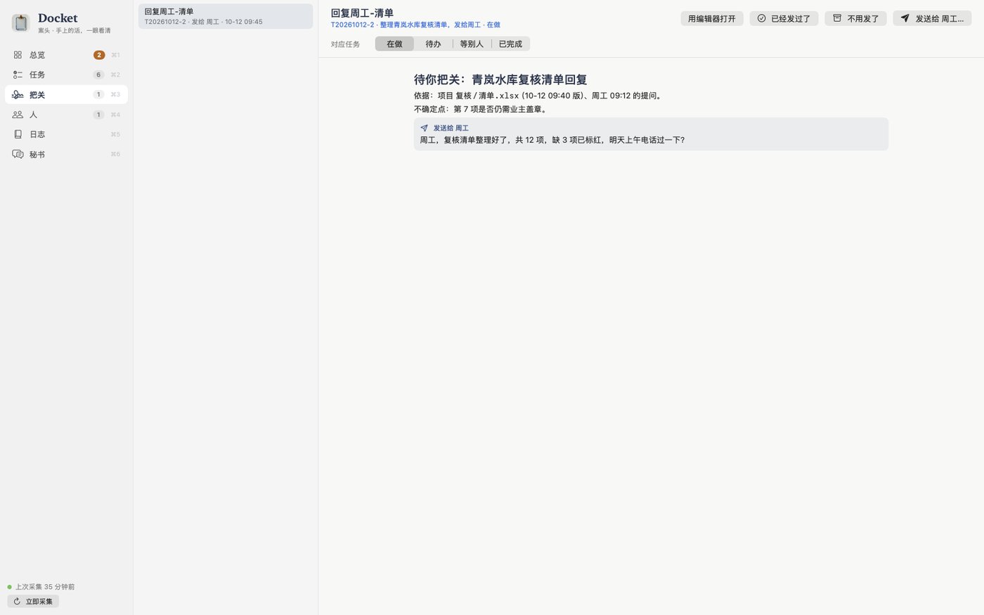This screenshot has width=984, height=615.
Task: Set task status to 已完成
Action: (510, 44)
